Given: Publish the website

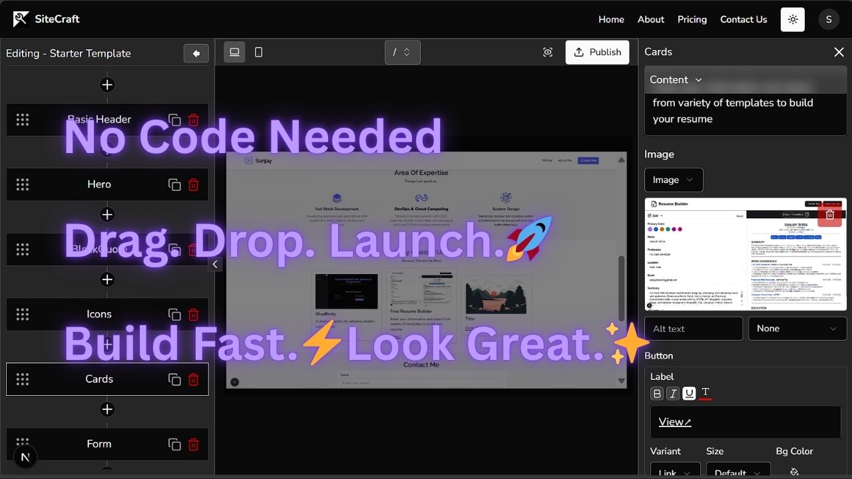Looking at the screenshot, I should [597, 53].
